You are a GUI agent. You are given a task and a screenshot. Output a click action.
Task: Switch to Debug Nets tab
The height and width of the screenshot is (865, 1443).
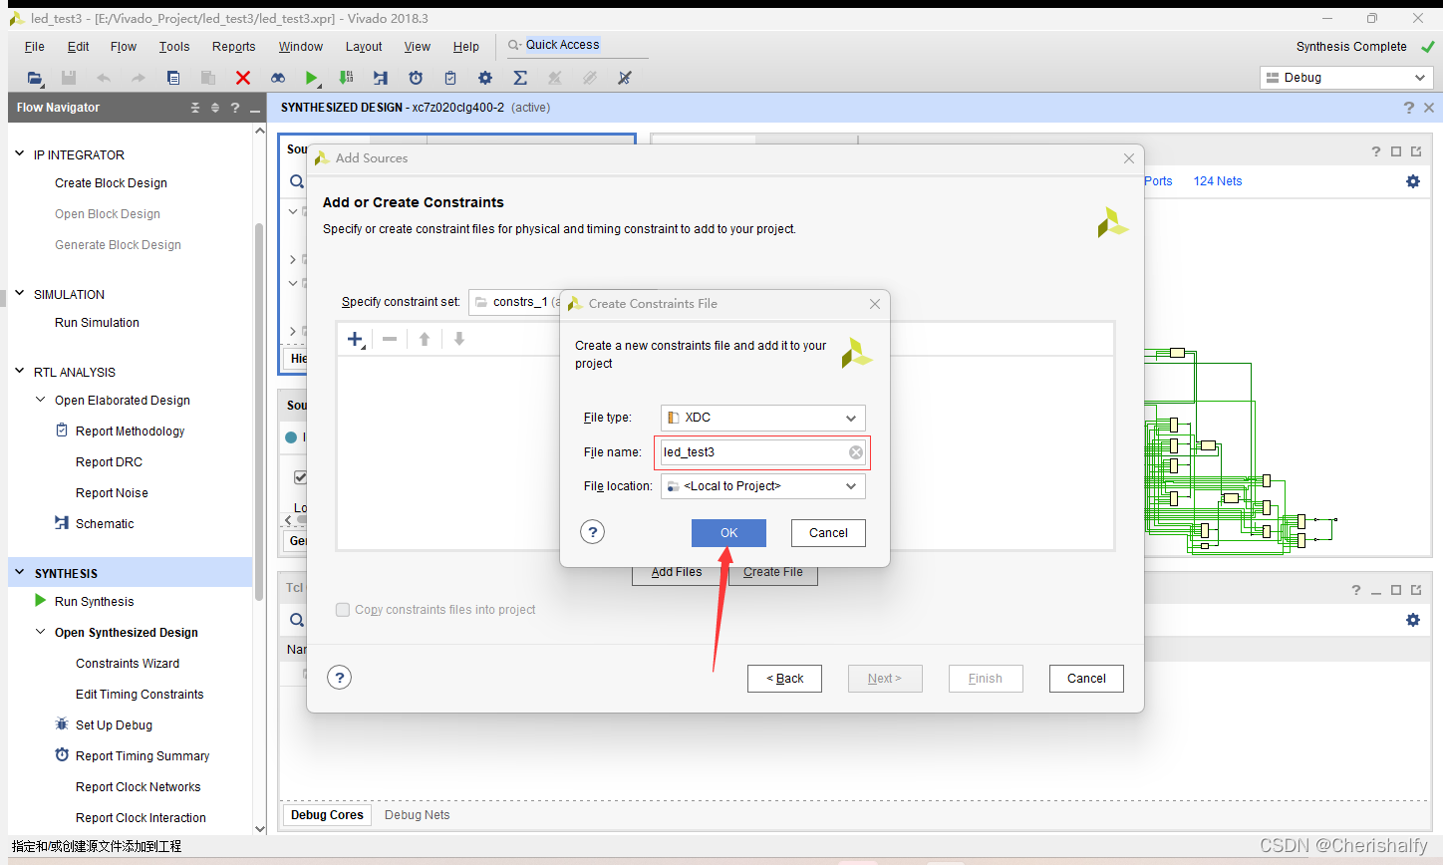pyautogui.click(x=417, y=815)
